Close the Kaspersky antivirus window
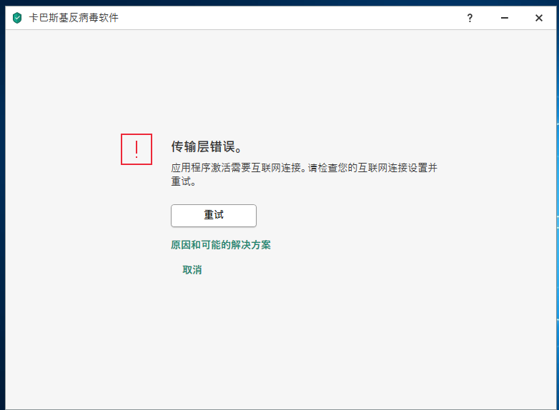 click(539, 18)
